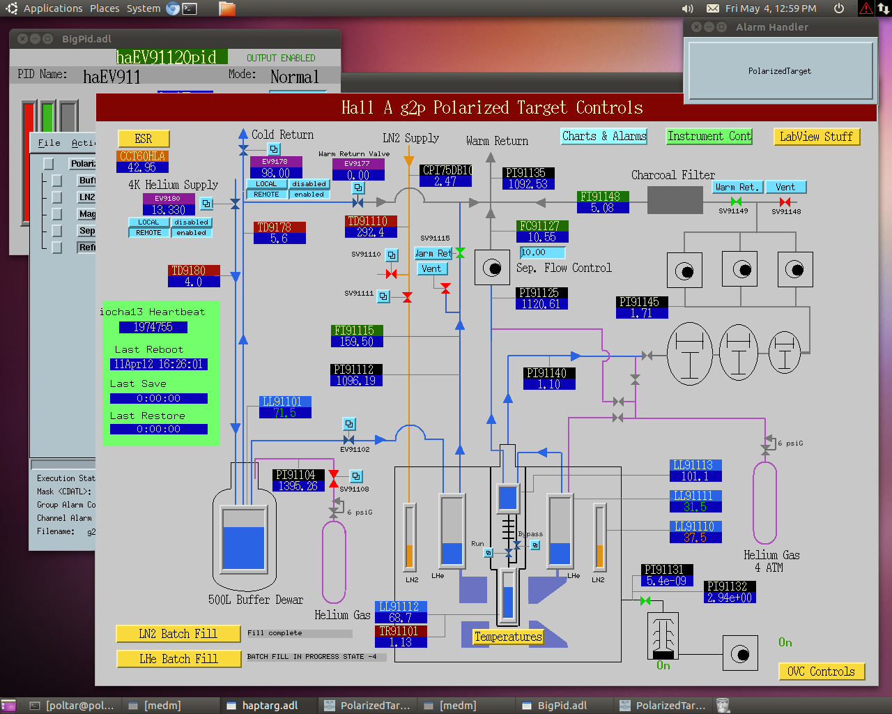
Task: Open the SV91108 related display icon
Action: [356, 476]
